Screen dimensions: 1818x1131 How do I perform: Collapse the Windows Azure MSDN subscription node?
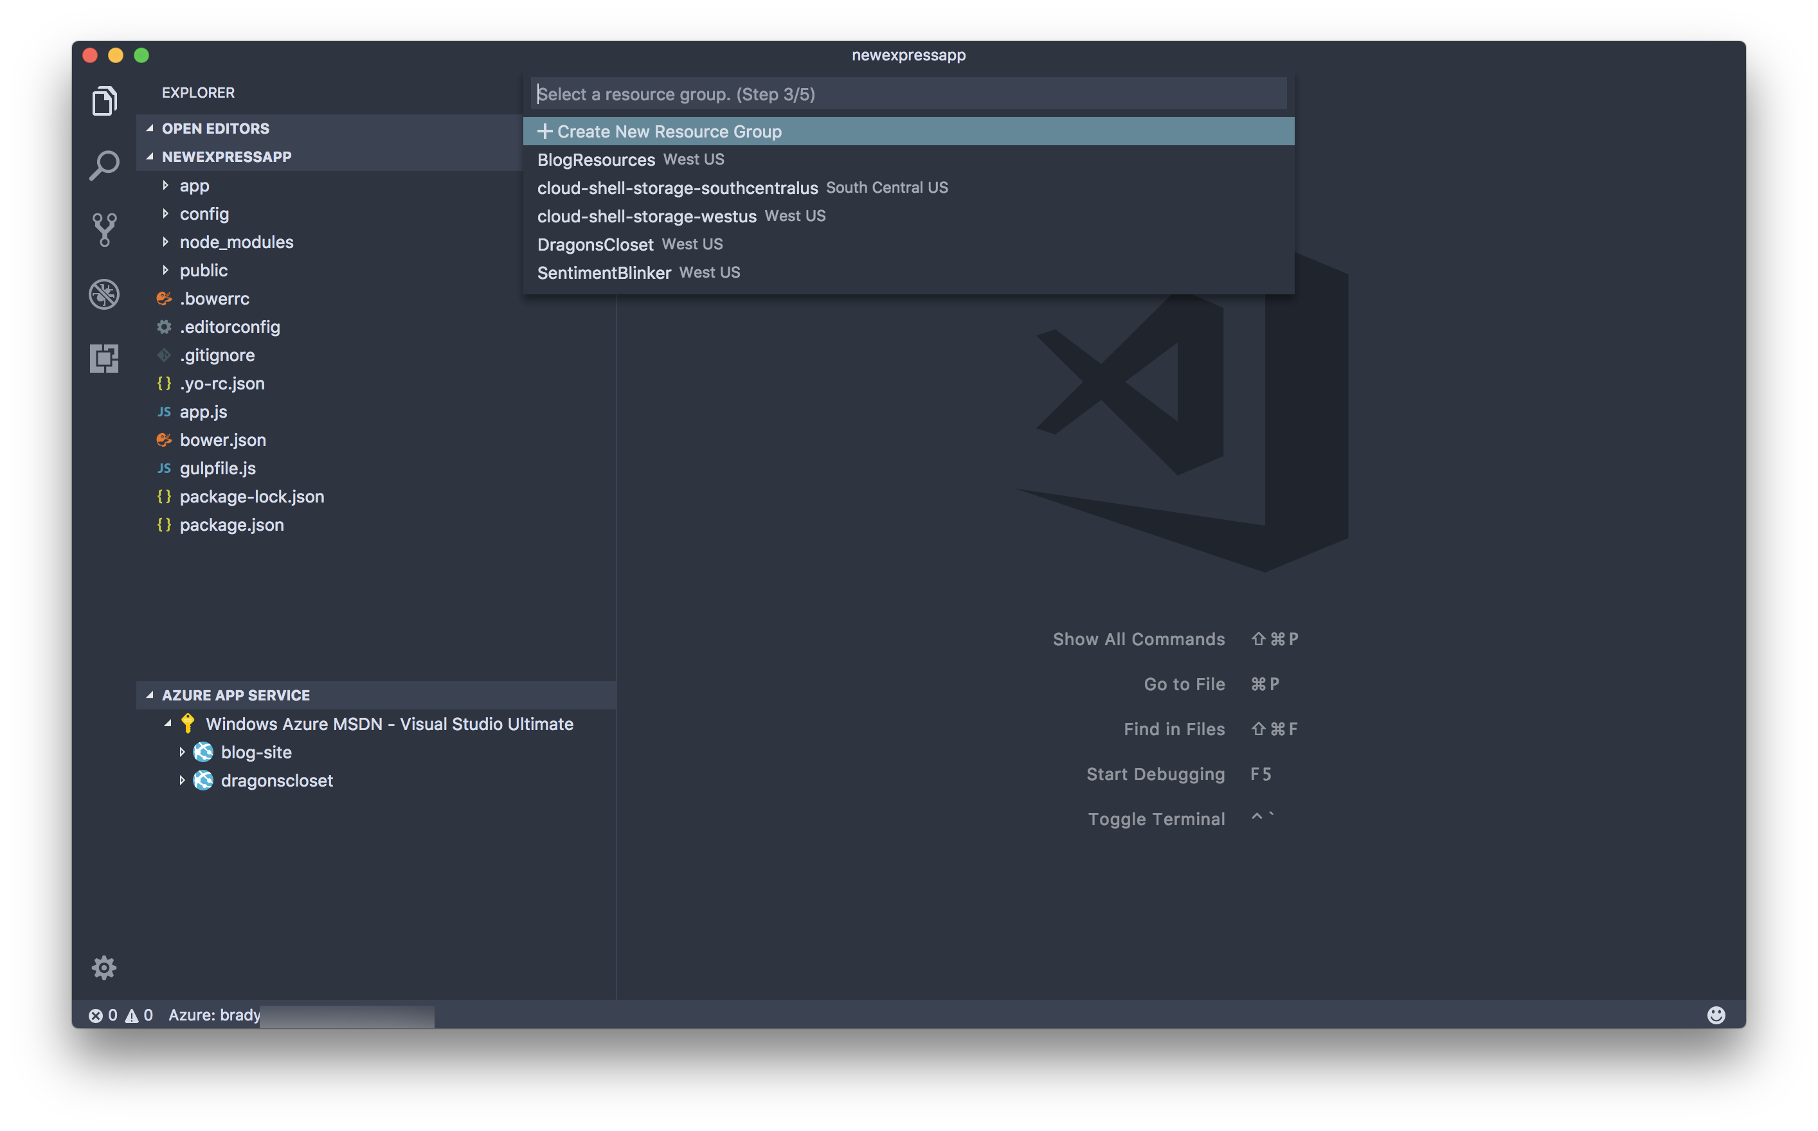tap(168, 724)
